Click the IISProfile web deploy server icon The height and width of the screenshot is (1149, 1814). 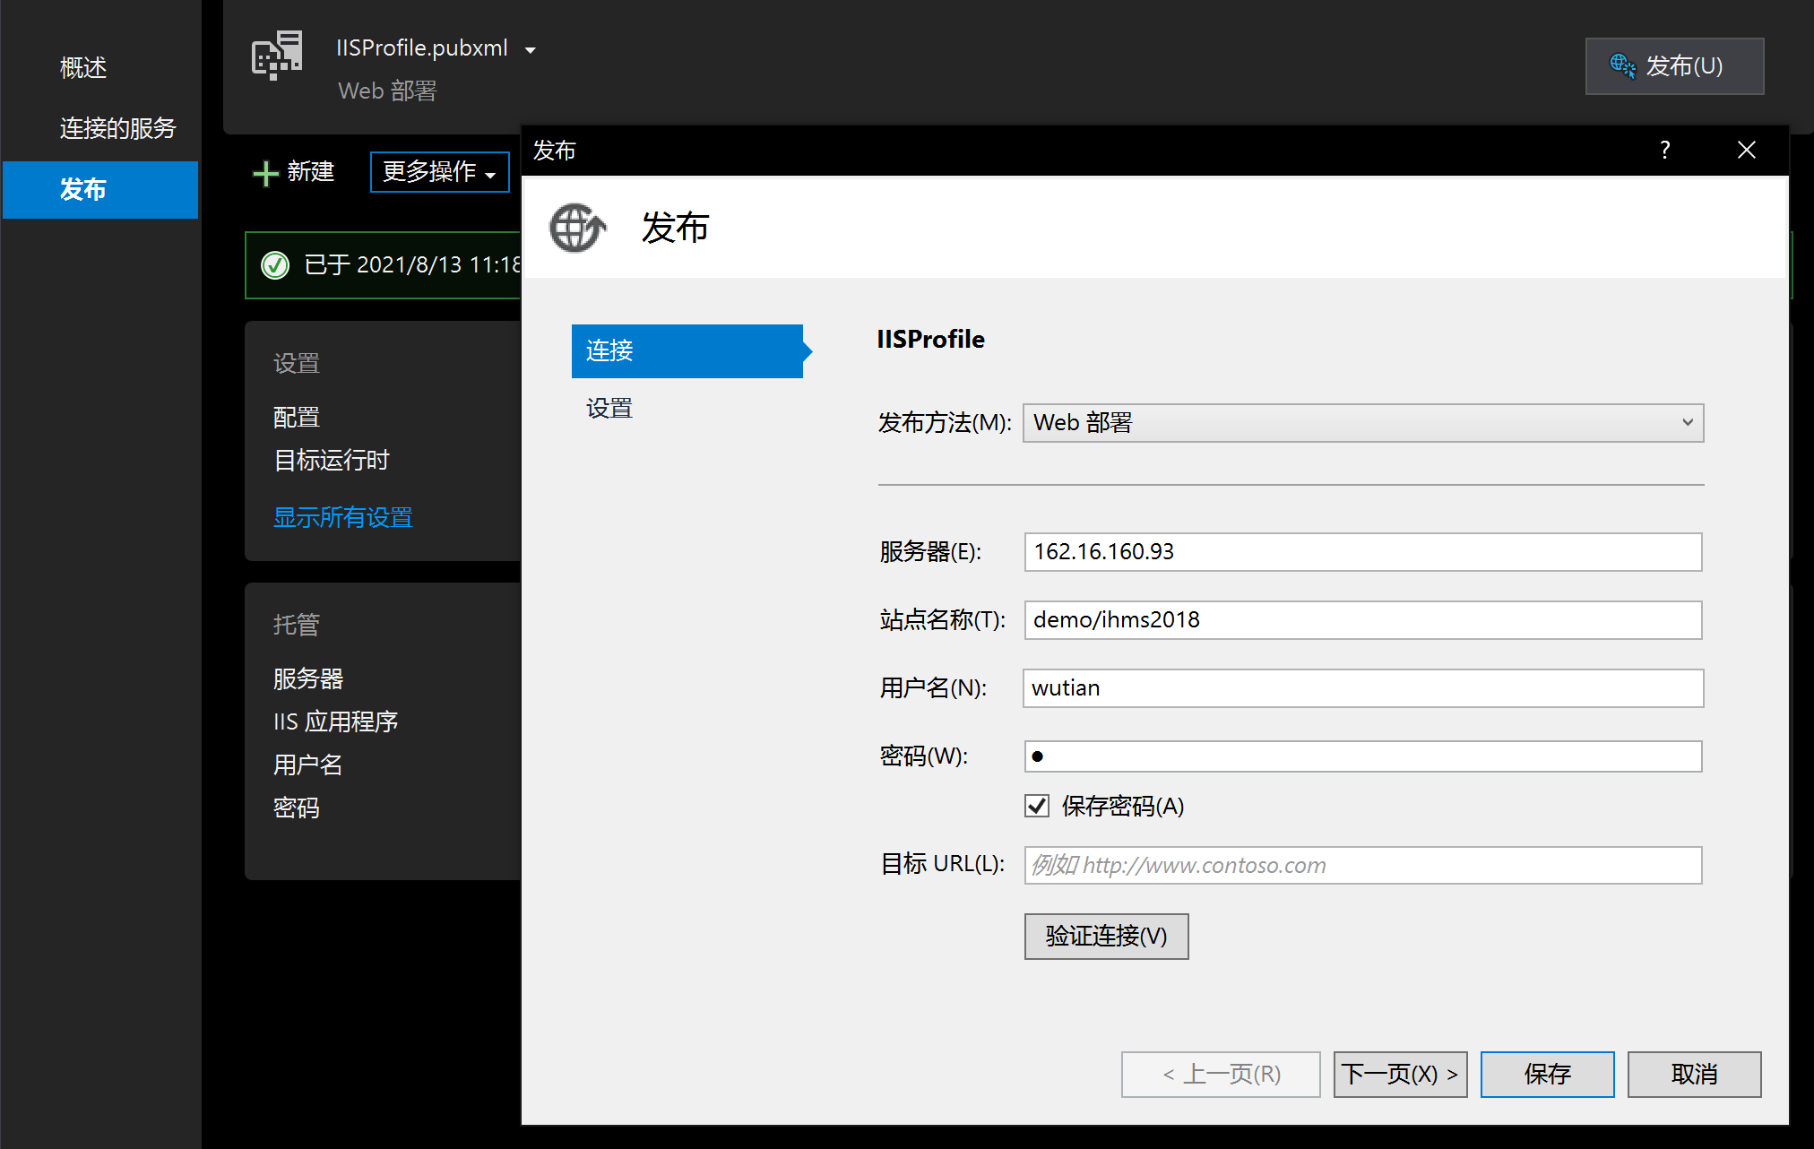(x=277, y=56)
